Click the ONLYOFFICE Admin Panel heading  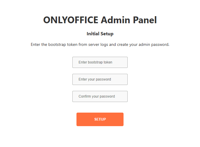100,20
